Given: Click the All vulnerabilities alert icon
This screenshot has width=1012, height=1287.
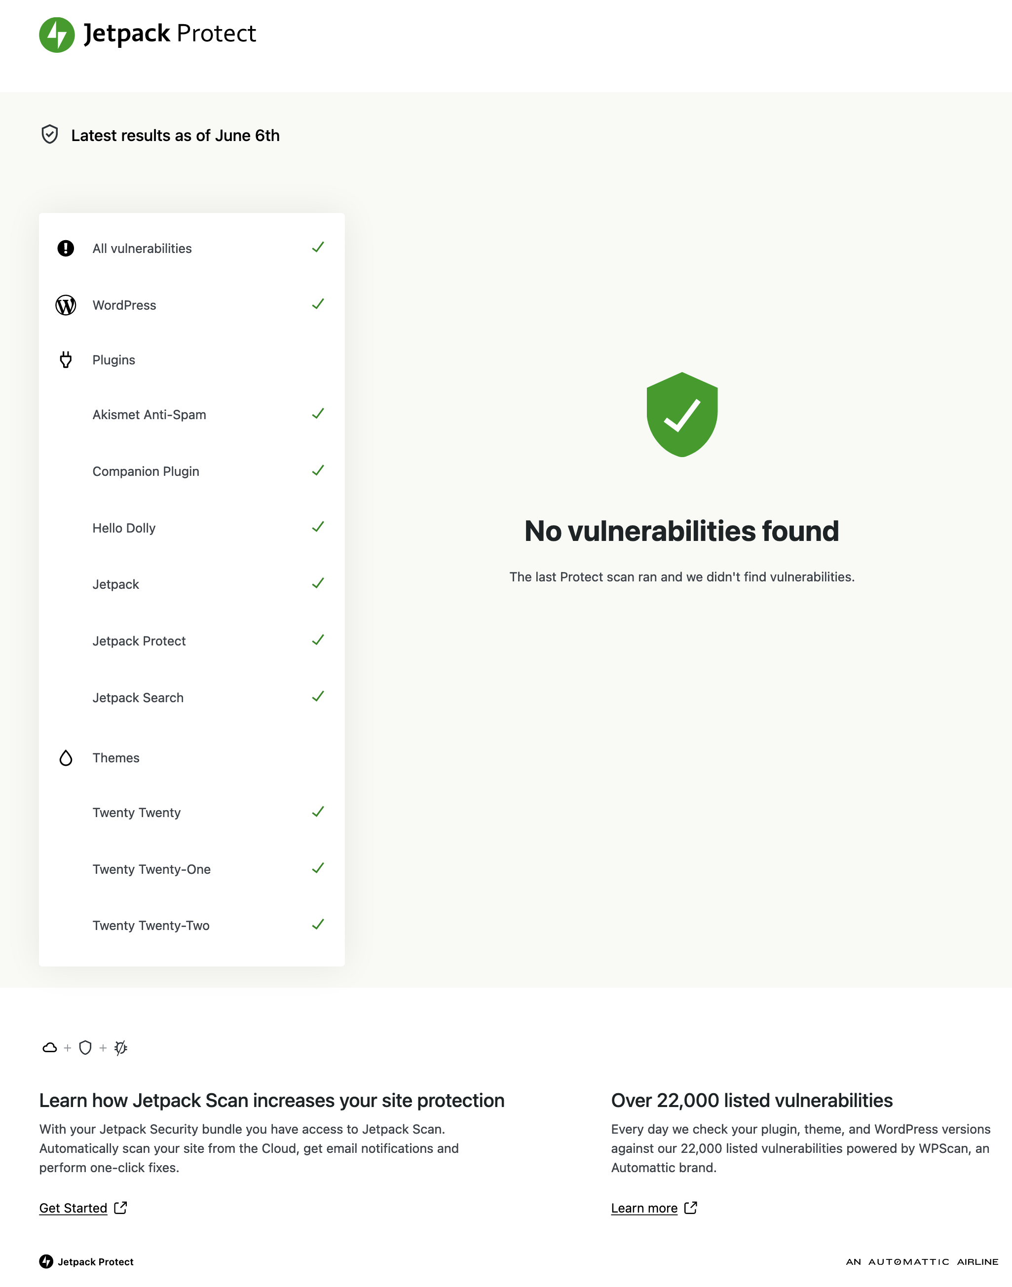Looking at the screenshot, I should 66,248.
